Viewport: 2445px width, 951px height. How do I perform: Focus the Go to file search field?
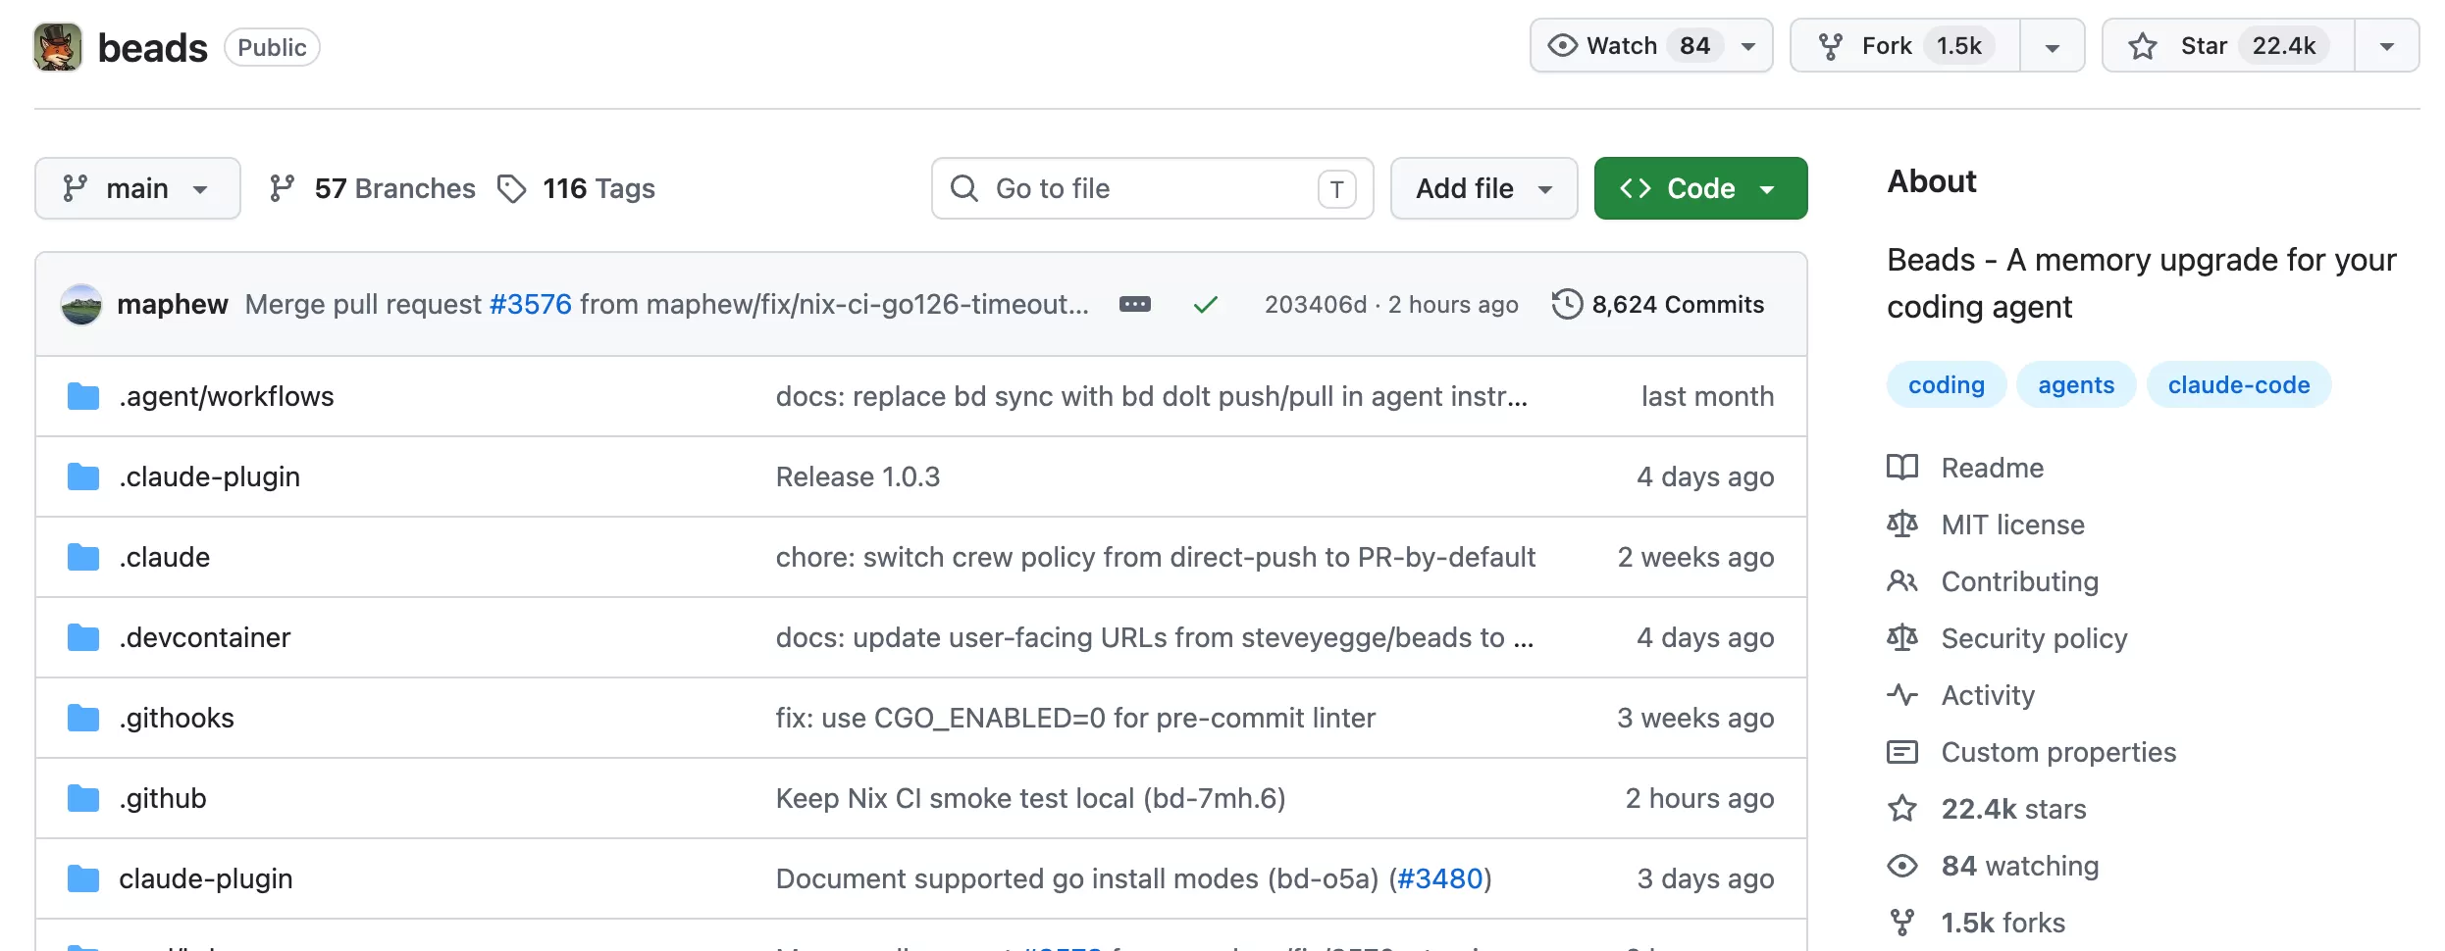[1152, 188]
